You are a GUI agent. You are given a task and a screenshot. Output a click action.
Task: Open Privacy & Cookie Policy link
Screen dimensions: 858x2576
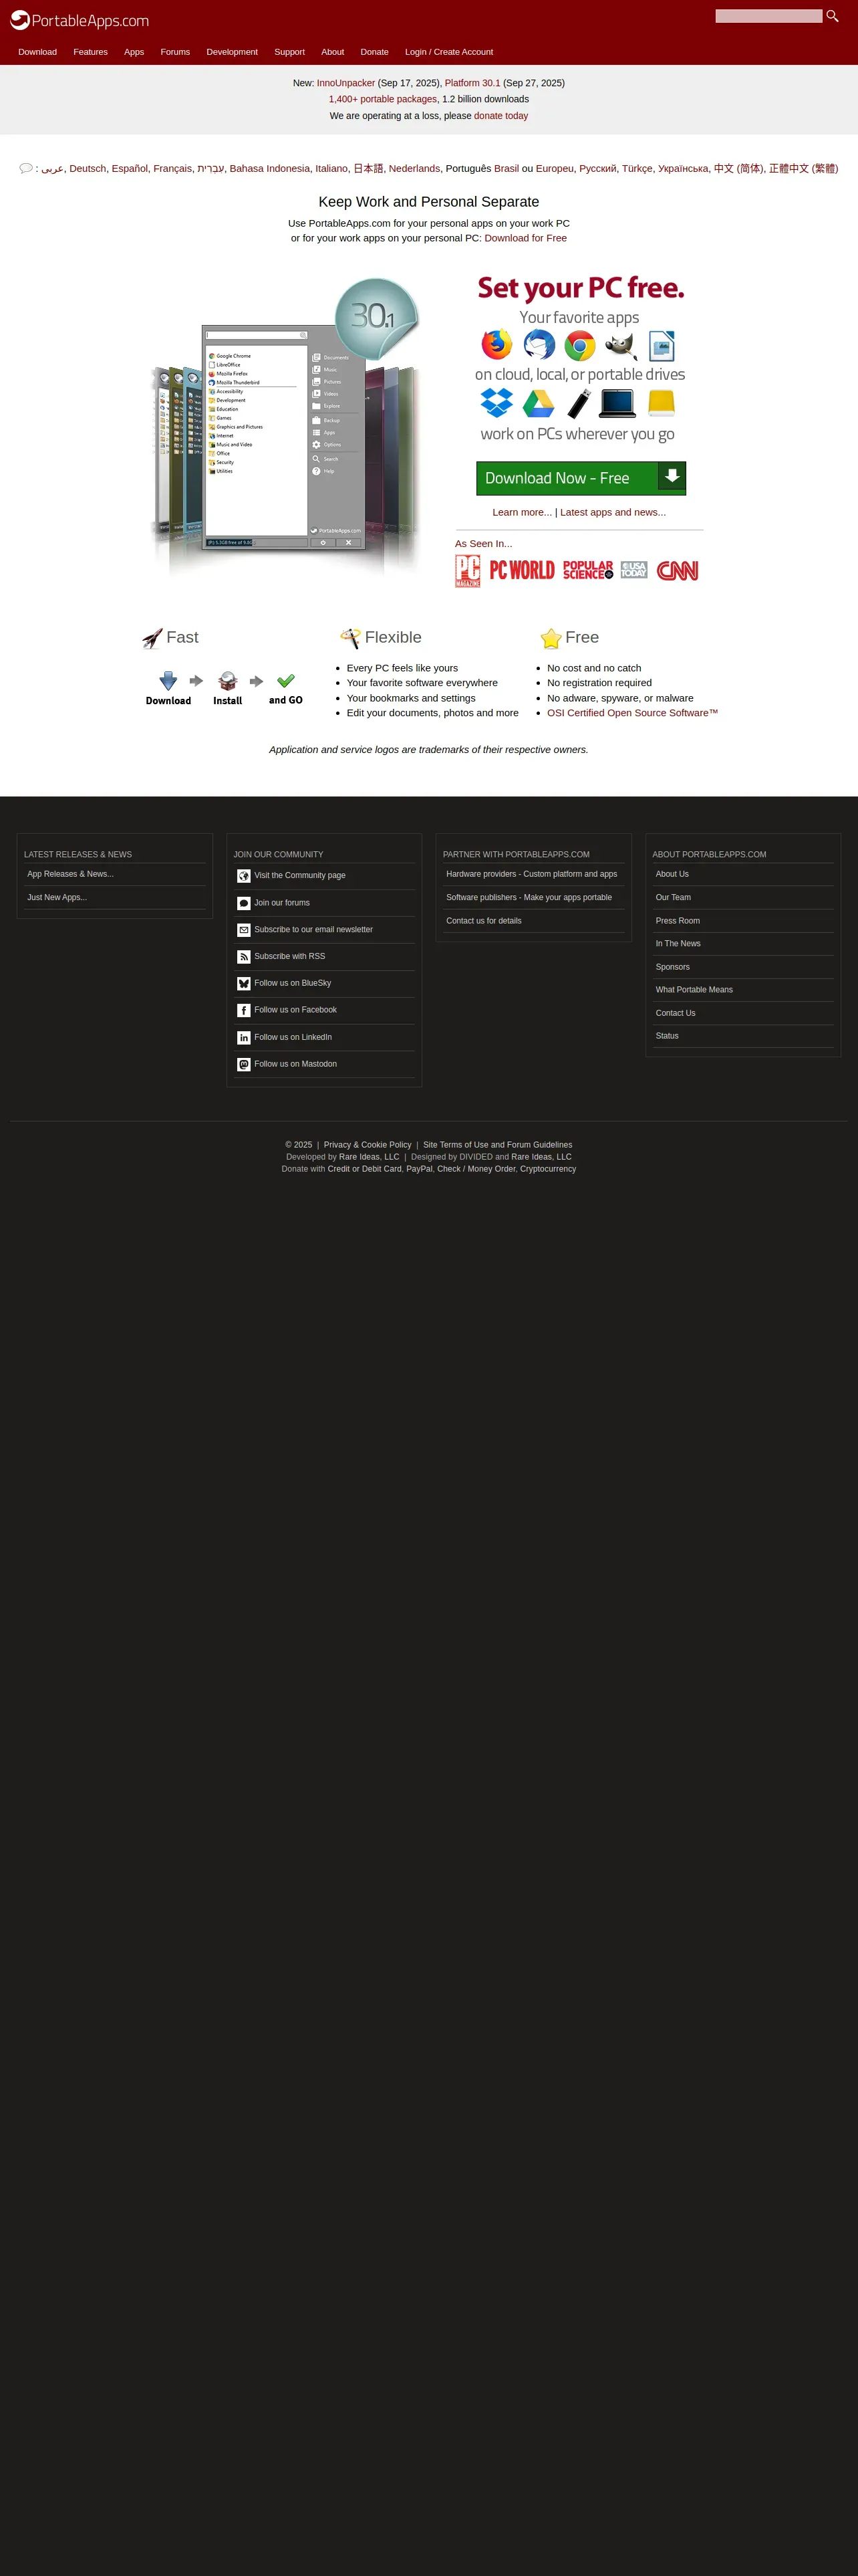[368, 1145]
